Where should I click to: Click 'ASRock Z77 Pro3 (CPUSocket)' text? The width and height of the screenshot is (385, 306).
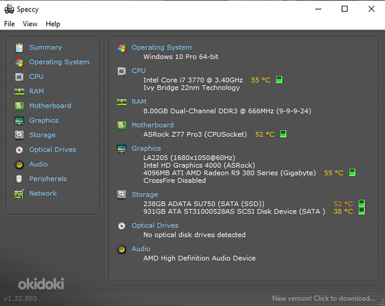[195, 134]
